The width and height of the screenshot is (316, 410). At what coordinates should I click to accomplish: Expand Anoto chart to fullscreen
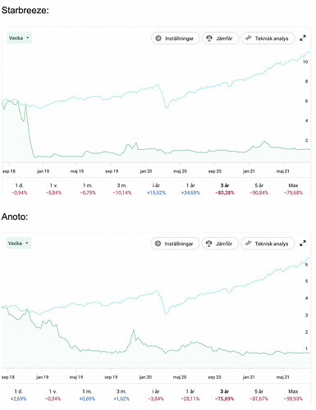click(x=303, y=244)
